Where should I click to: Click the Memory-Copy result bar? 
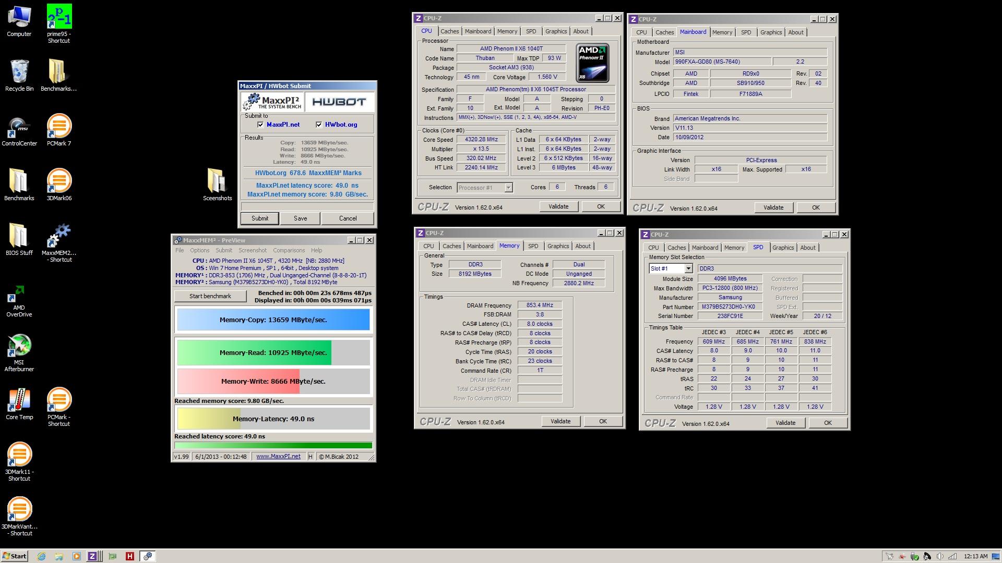coord(273,320)
